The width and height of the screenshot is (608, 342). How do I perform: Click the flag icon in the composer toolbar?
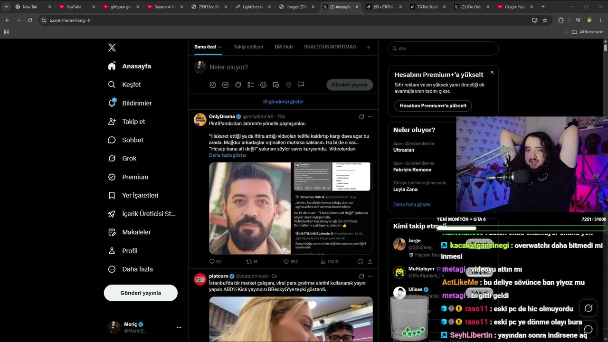coord(301,85)
